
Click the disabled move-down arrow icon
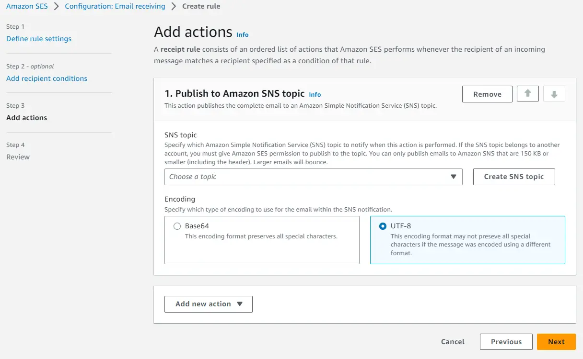[554, 94]
